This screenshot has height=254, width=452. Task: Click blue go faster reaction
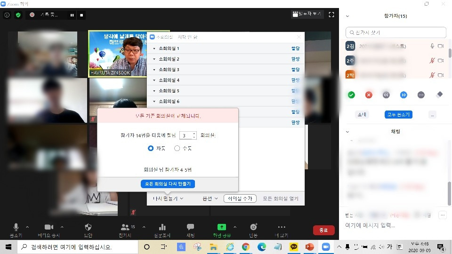(404, 95)
